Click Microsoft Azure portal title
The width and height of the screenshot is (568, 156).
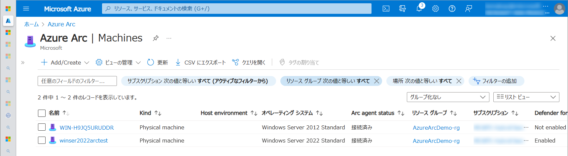(x=67, y=9)
